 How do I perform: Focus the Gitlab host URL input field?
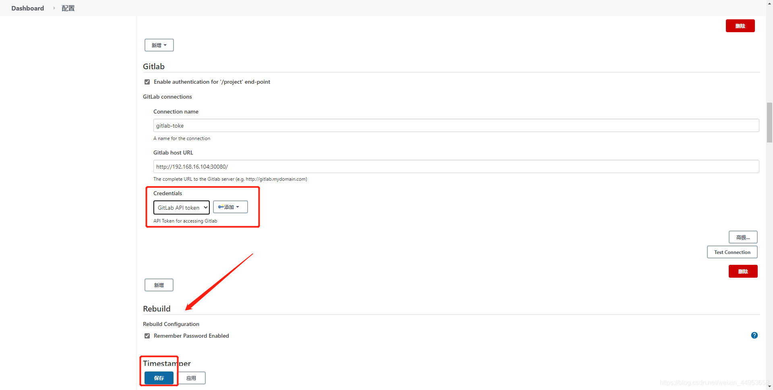pos(456,167)
